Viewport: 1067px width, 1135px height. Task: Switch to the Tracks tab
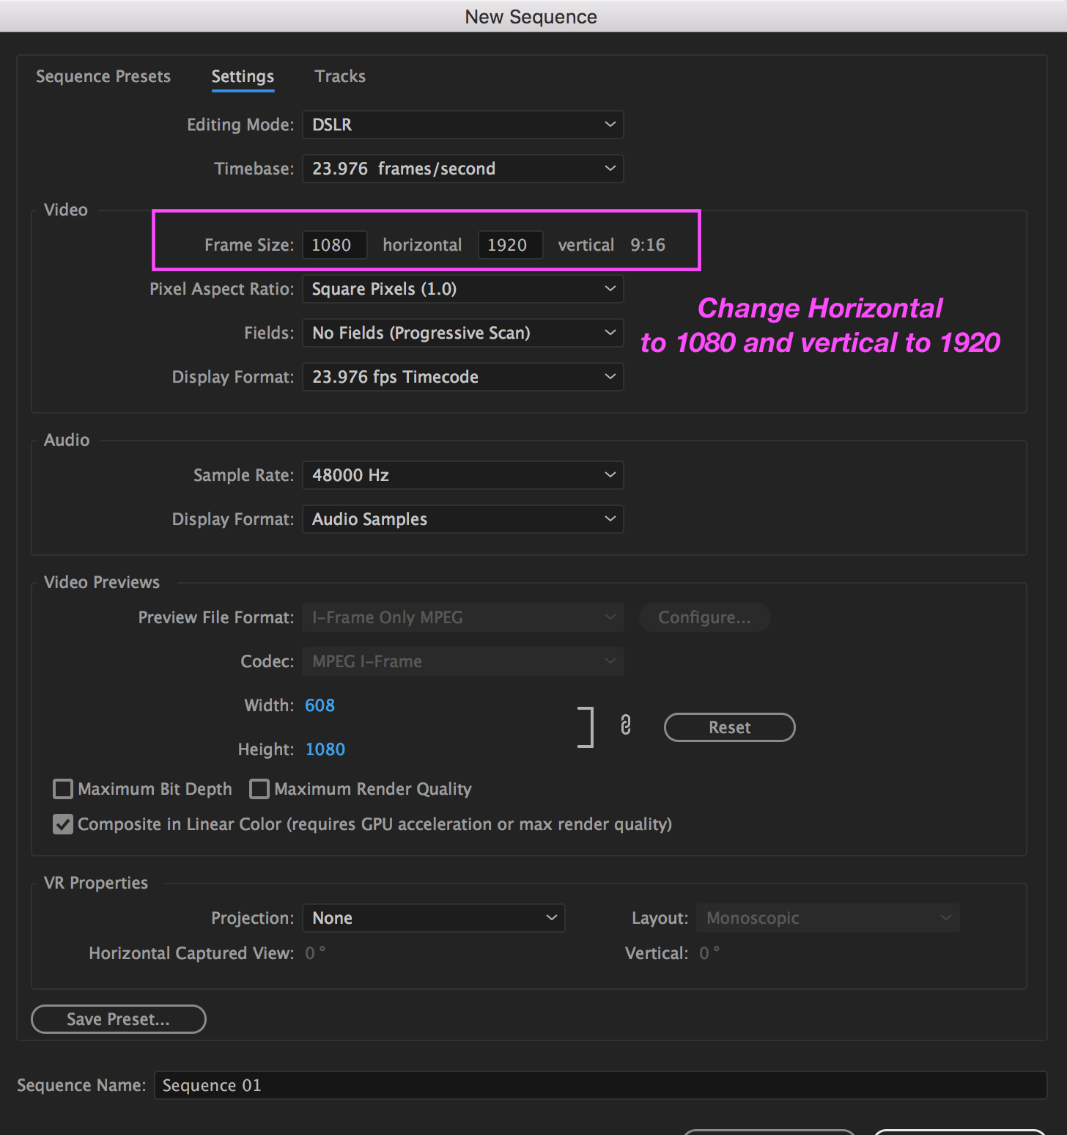pyautogui.click(x=340, y=76)
